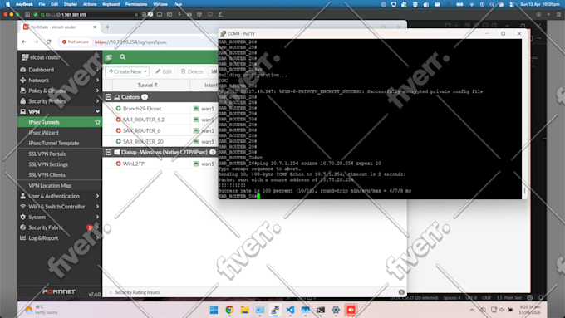The height and width of the screenshot is (318, 565).
Task: Expand the Security Profiles chevron
Action: click(x=98, y=100)
